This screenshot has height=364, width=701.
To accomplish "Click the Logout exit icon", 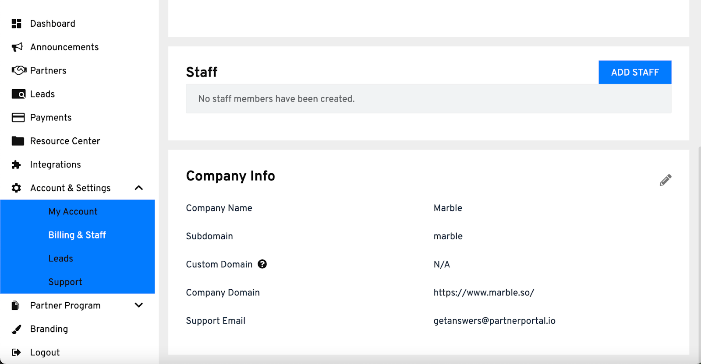I will coord(17,353).
